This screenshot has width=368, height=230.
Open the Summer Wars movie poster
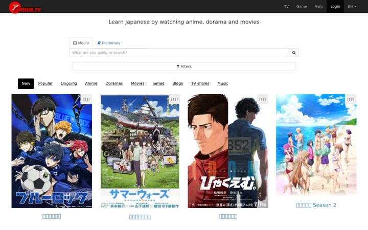click(x=140, y=151)
